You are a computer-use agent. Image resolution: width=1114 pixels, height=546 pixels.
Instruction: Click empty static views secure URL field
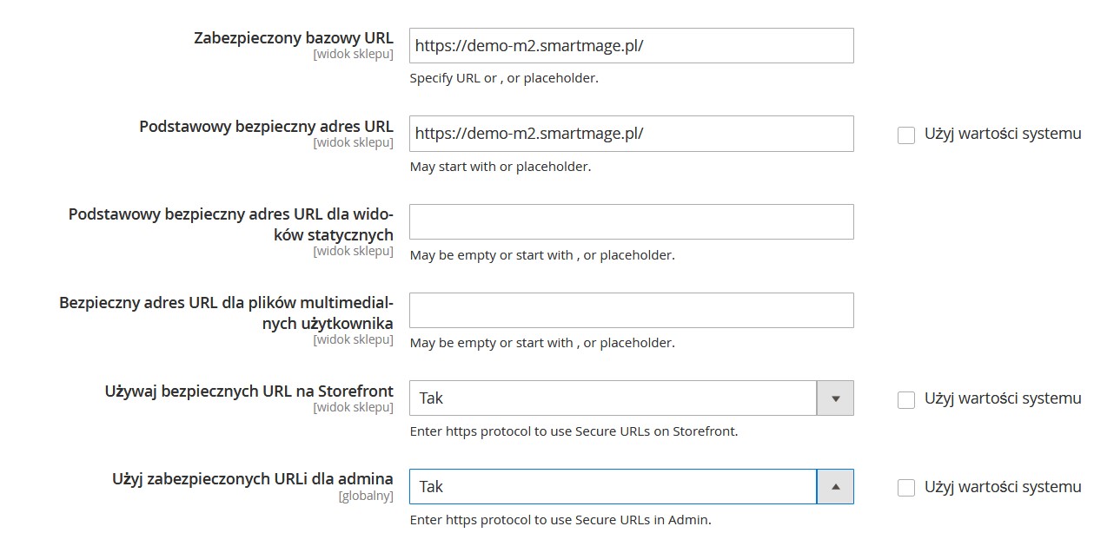click(x=631, y=222)
